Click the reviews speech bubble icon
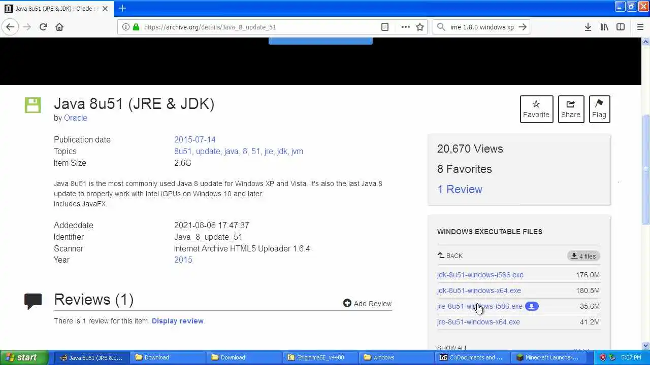Image resolution: width=650 pixels, height=365 pixels. [33, 301]
